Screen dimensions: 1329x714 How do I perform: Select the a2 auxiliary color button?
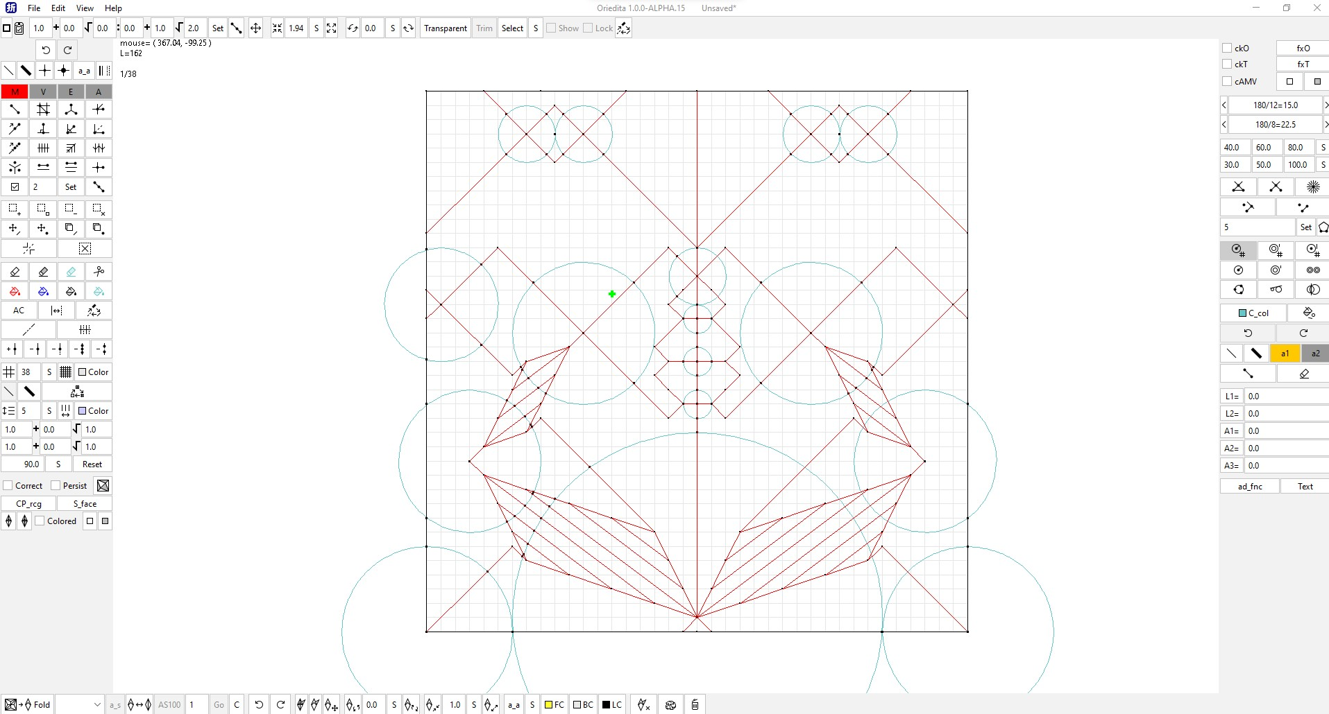tap(1314, 354)
